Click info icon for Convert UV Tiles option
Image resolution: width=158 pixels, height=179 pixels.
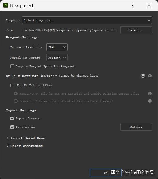pos(150,101)
